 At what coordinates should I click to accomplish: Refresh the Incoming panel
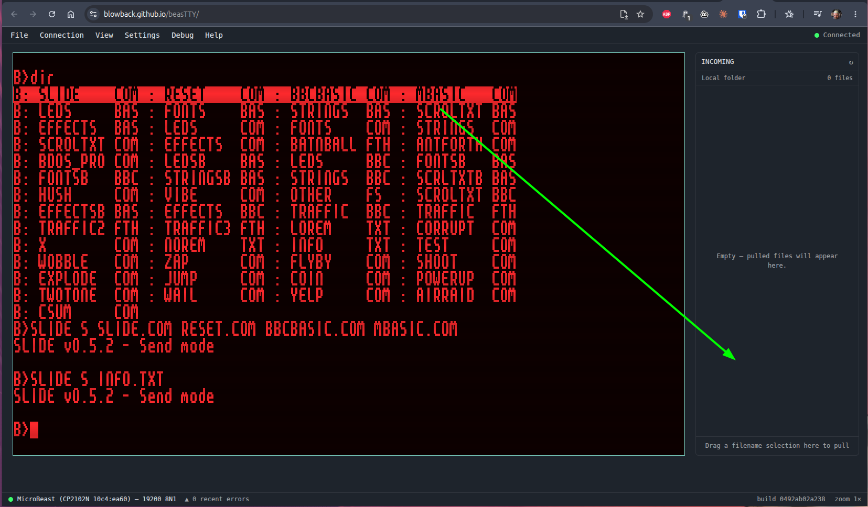click(851, 62)
